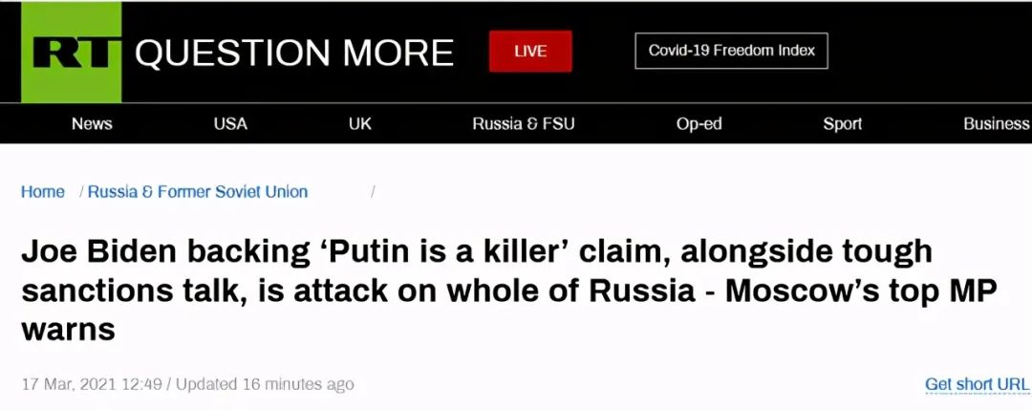Switch to the Sport section
The width and height of the screenshot is (1032, 410).
click(843, 123)
